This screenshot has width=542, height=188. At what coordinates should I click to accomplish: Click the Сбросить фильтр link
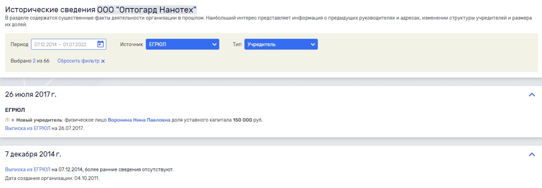[x=78, y=61]
